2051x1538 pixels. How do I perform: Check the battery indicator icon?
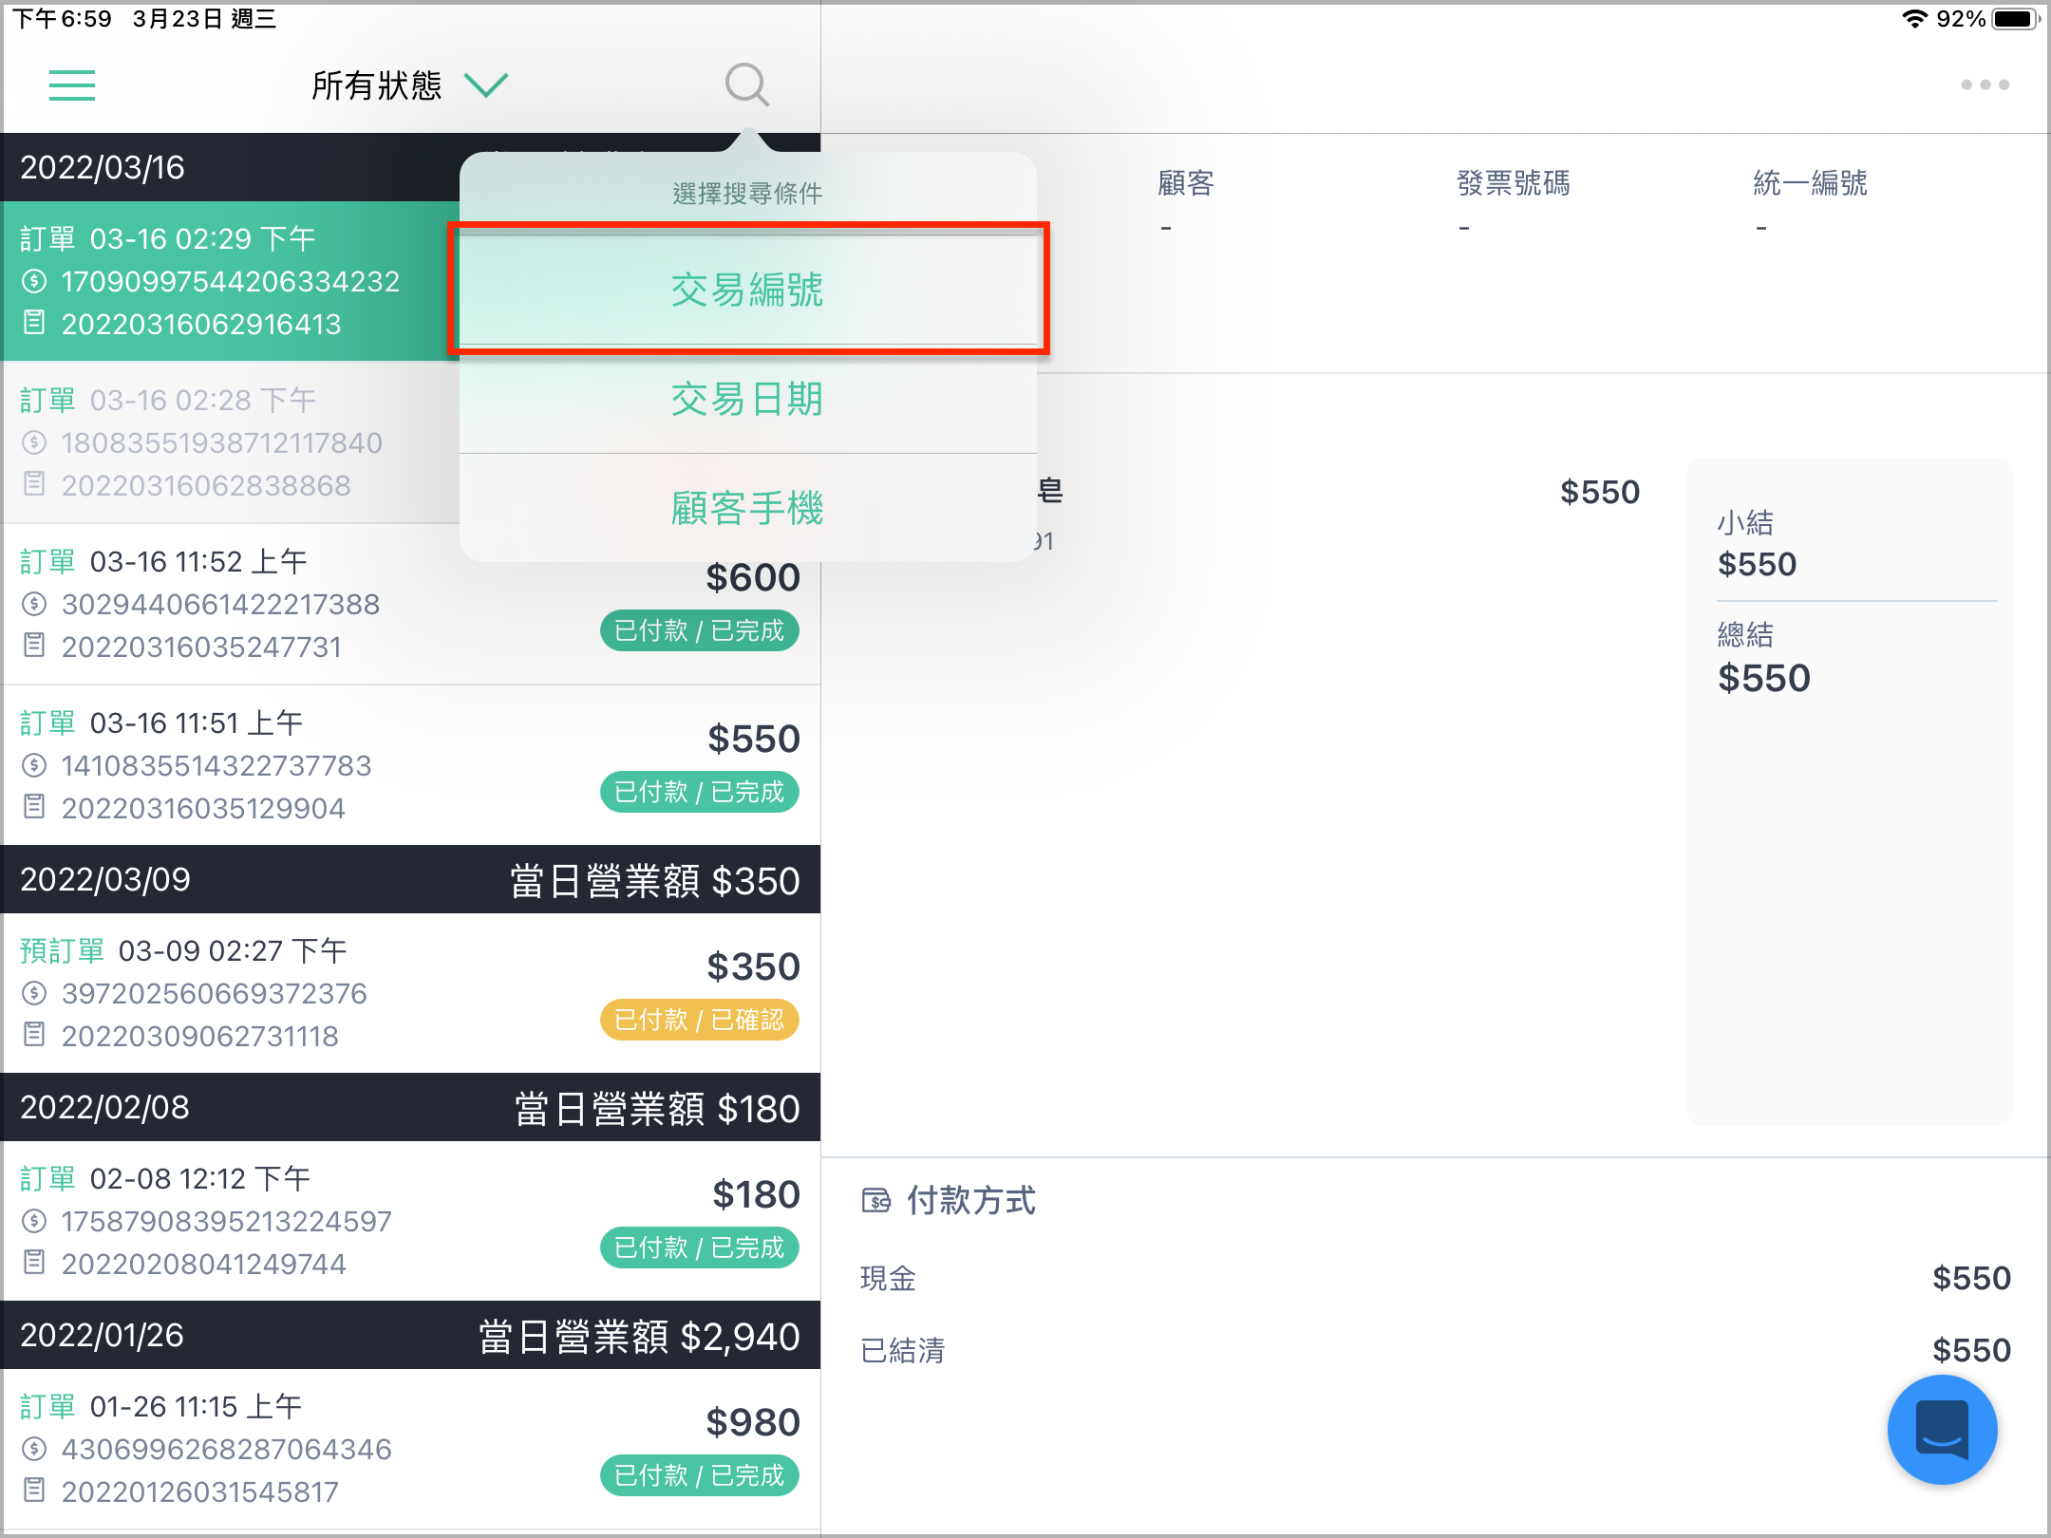(x=2016, y=19)
